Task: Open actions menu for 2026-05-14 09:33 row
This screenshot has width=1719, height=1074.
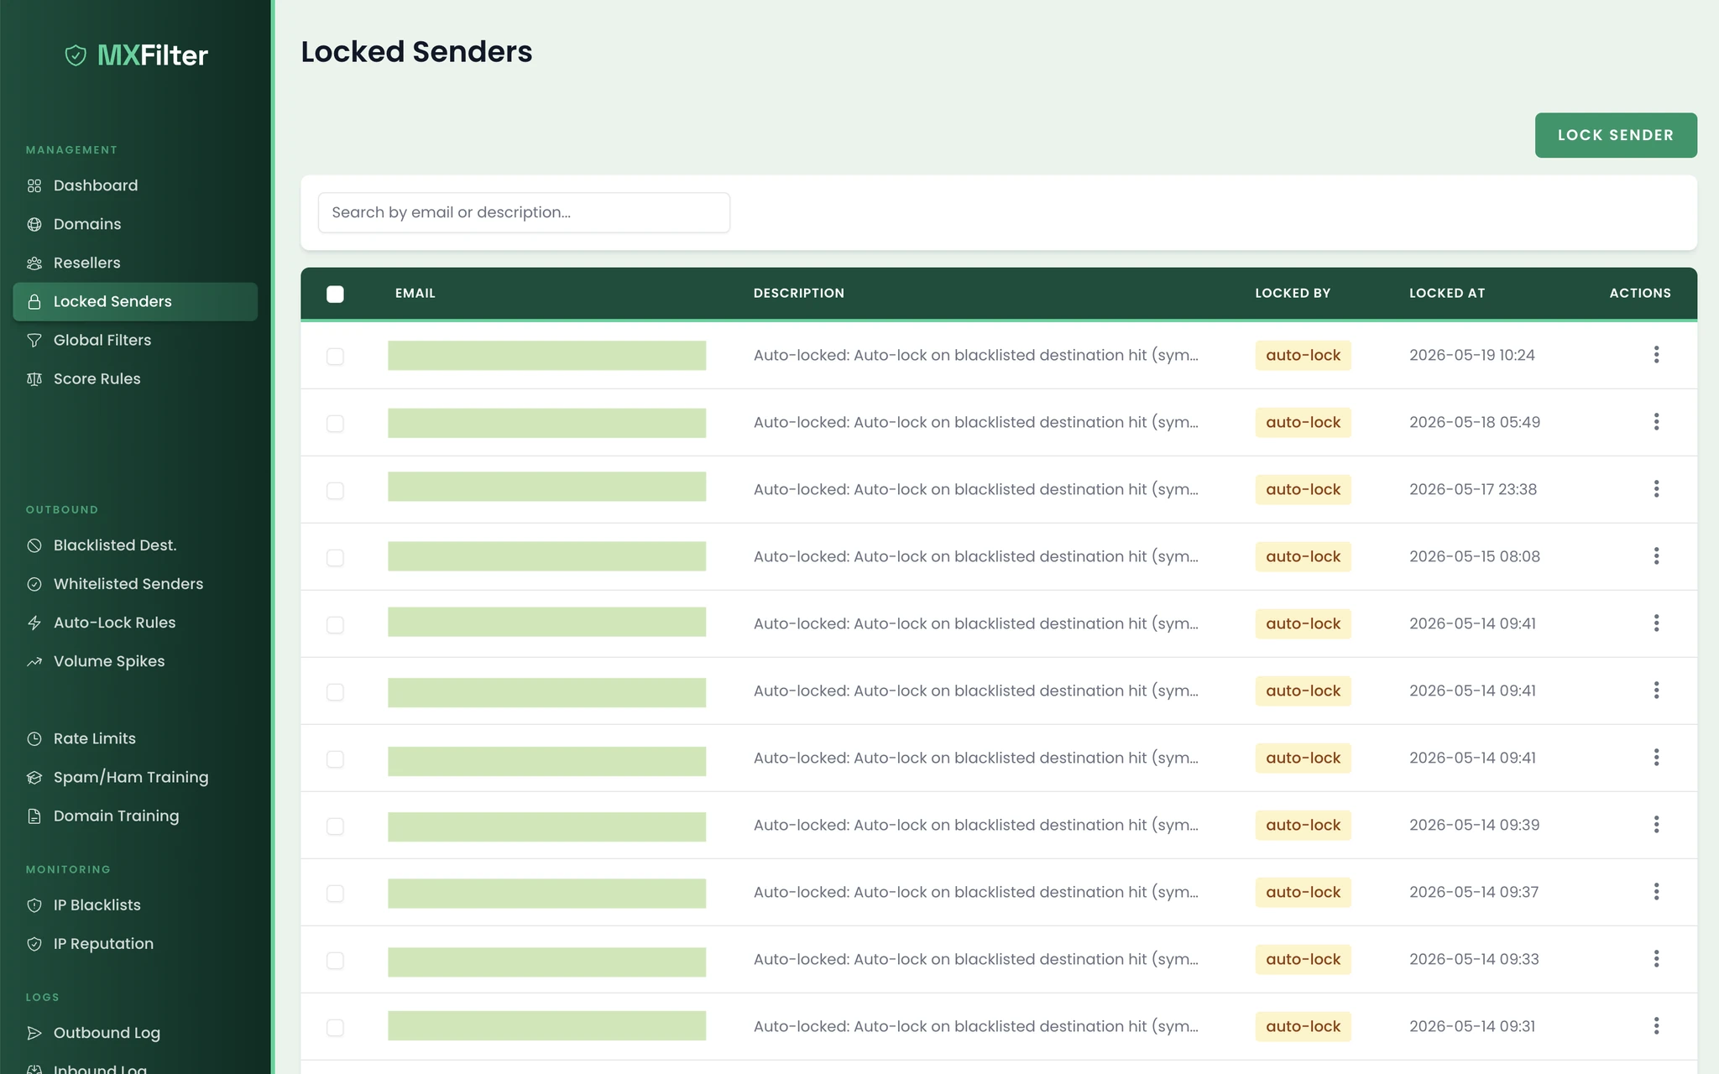Action: (1656, 959)
